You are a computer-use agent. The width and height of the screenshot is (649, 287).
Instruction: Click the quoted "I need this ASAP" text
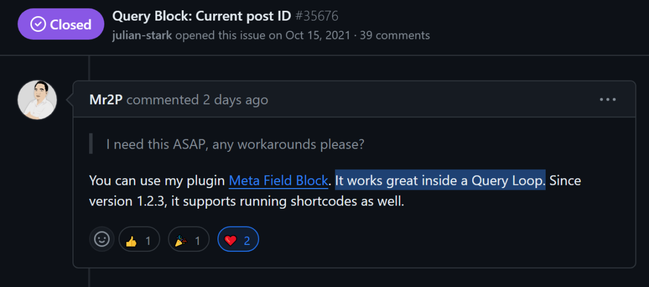click(x=235, y=144)
